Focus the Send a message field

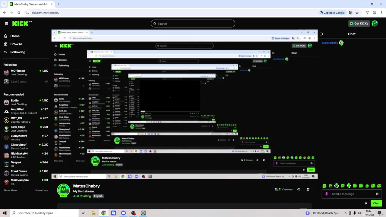pos(352,194)
